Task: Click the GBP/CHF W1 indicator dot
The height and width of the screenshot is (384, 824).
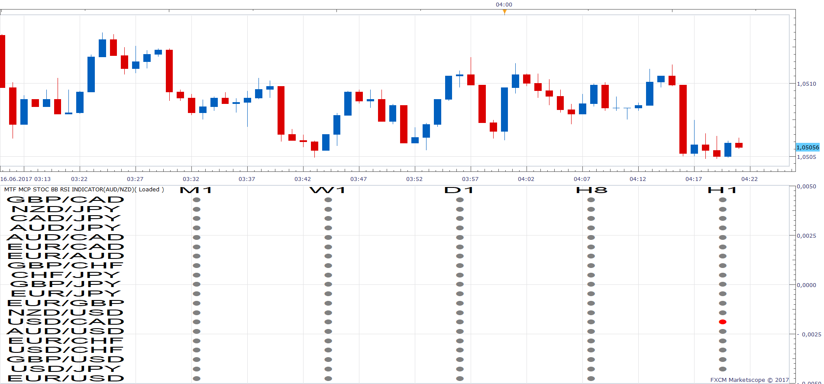Action: 328,266
